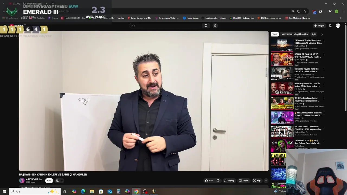Open FilmMakinesi bookmark

click(x=297, y=18)
